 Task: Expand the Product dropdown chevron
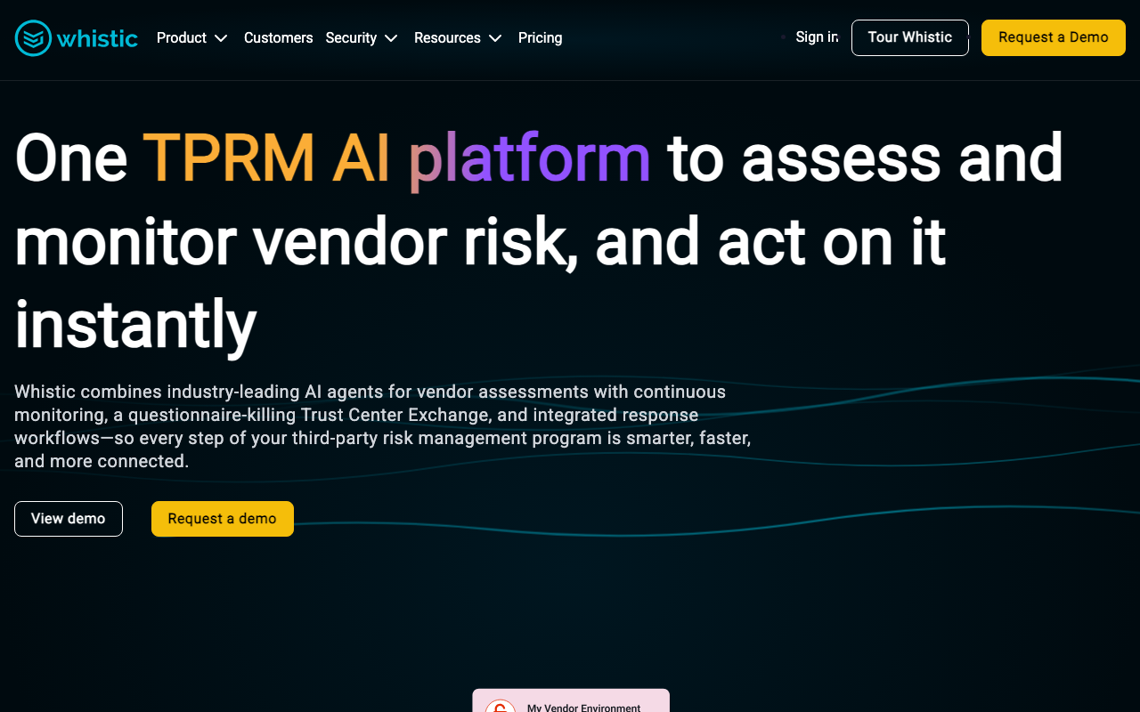click(x=222, y=38)
